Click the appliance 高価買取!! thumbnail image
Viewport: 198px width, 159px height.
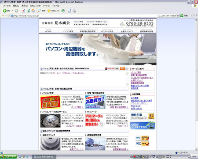(95, 102)
